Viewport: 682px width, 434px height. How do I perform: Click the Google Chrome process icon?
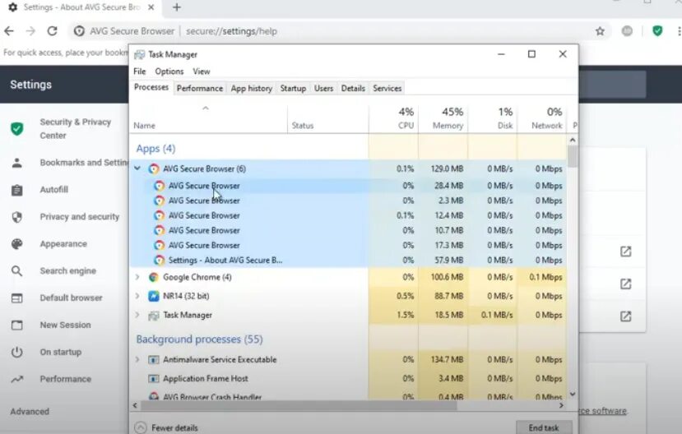(x=153, y=277)
